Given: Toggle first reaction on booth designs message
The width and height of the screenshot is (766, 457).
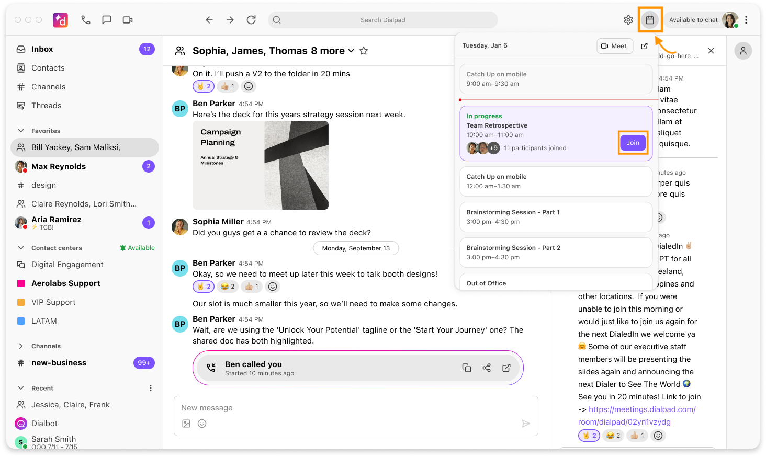Looking at the screenshot, I should 204,287.
